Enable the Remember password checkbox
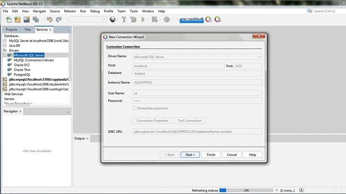The height and width of the screenshot is (194, 346). point(135,108)
